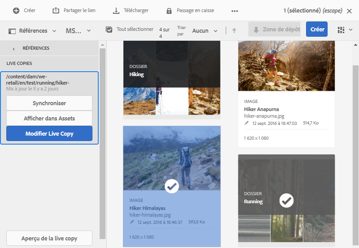Screen dimensions: 359x248
Task: Click the Hiker Anapurna title
Action: click(x=261, y=109)
